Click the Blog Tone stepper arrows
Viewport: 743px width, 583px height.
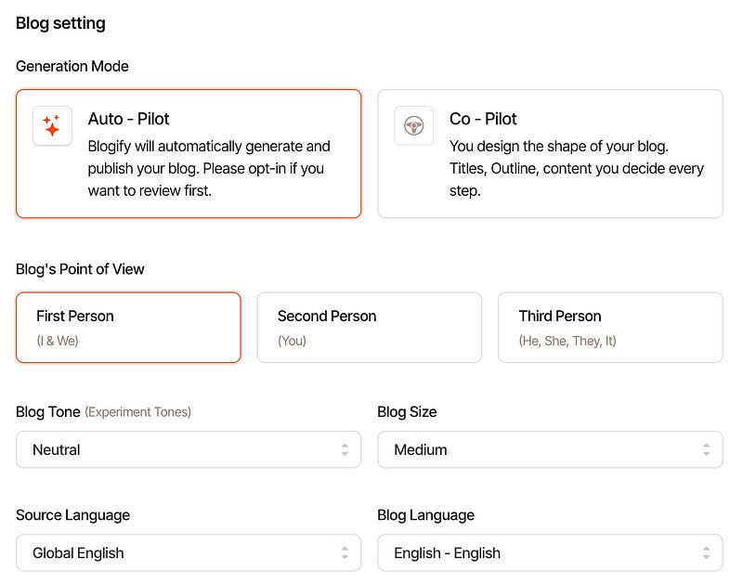(x=345, y=449)
